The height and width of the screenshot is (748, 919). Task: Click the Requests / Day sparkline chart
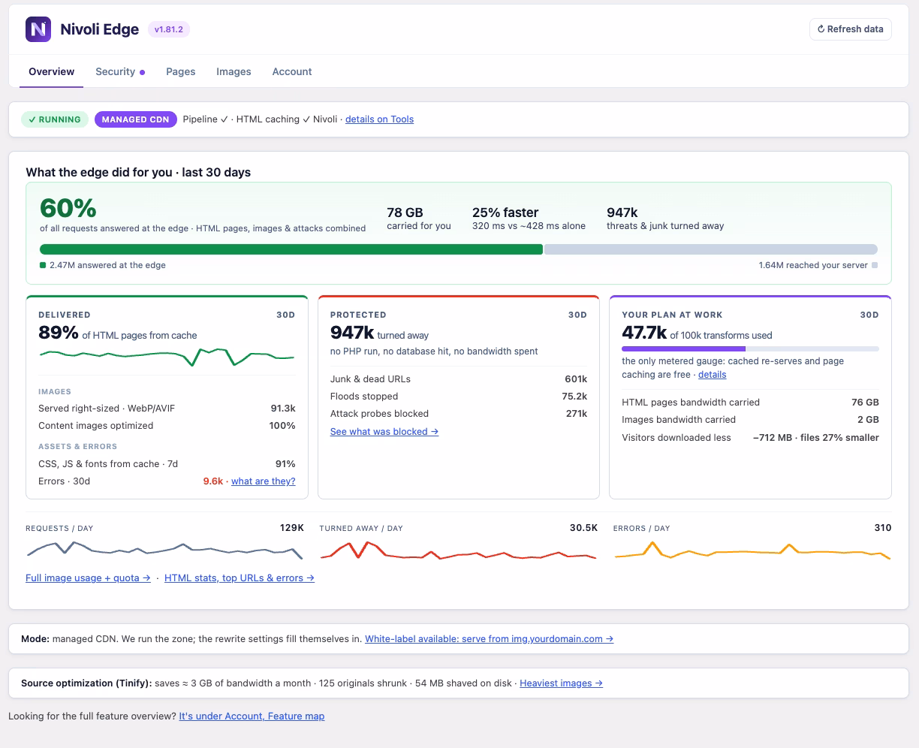[165, 550]
